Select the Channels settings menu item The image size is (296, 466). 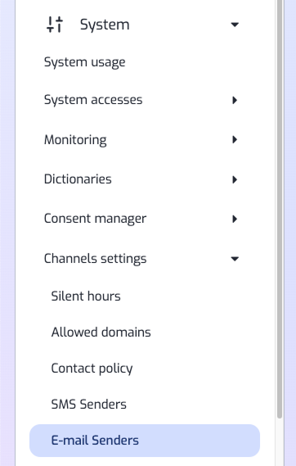95,259
